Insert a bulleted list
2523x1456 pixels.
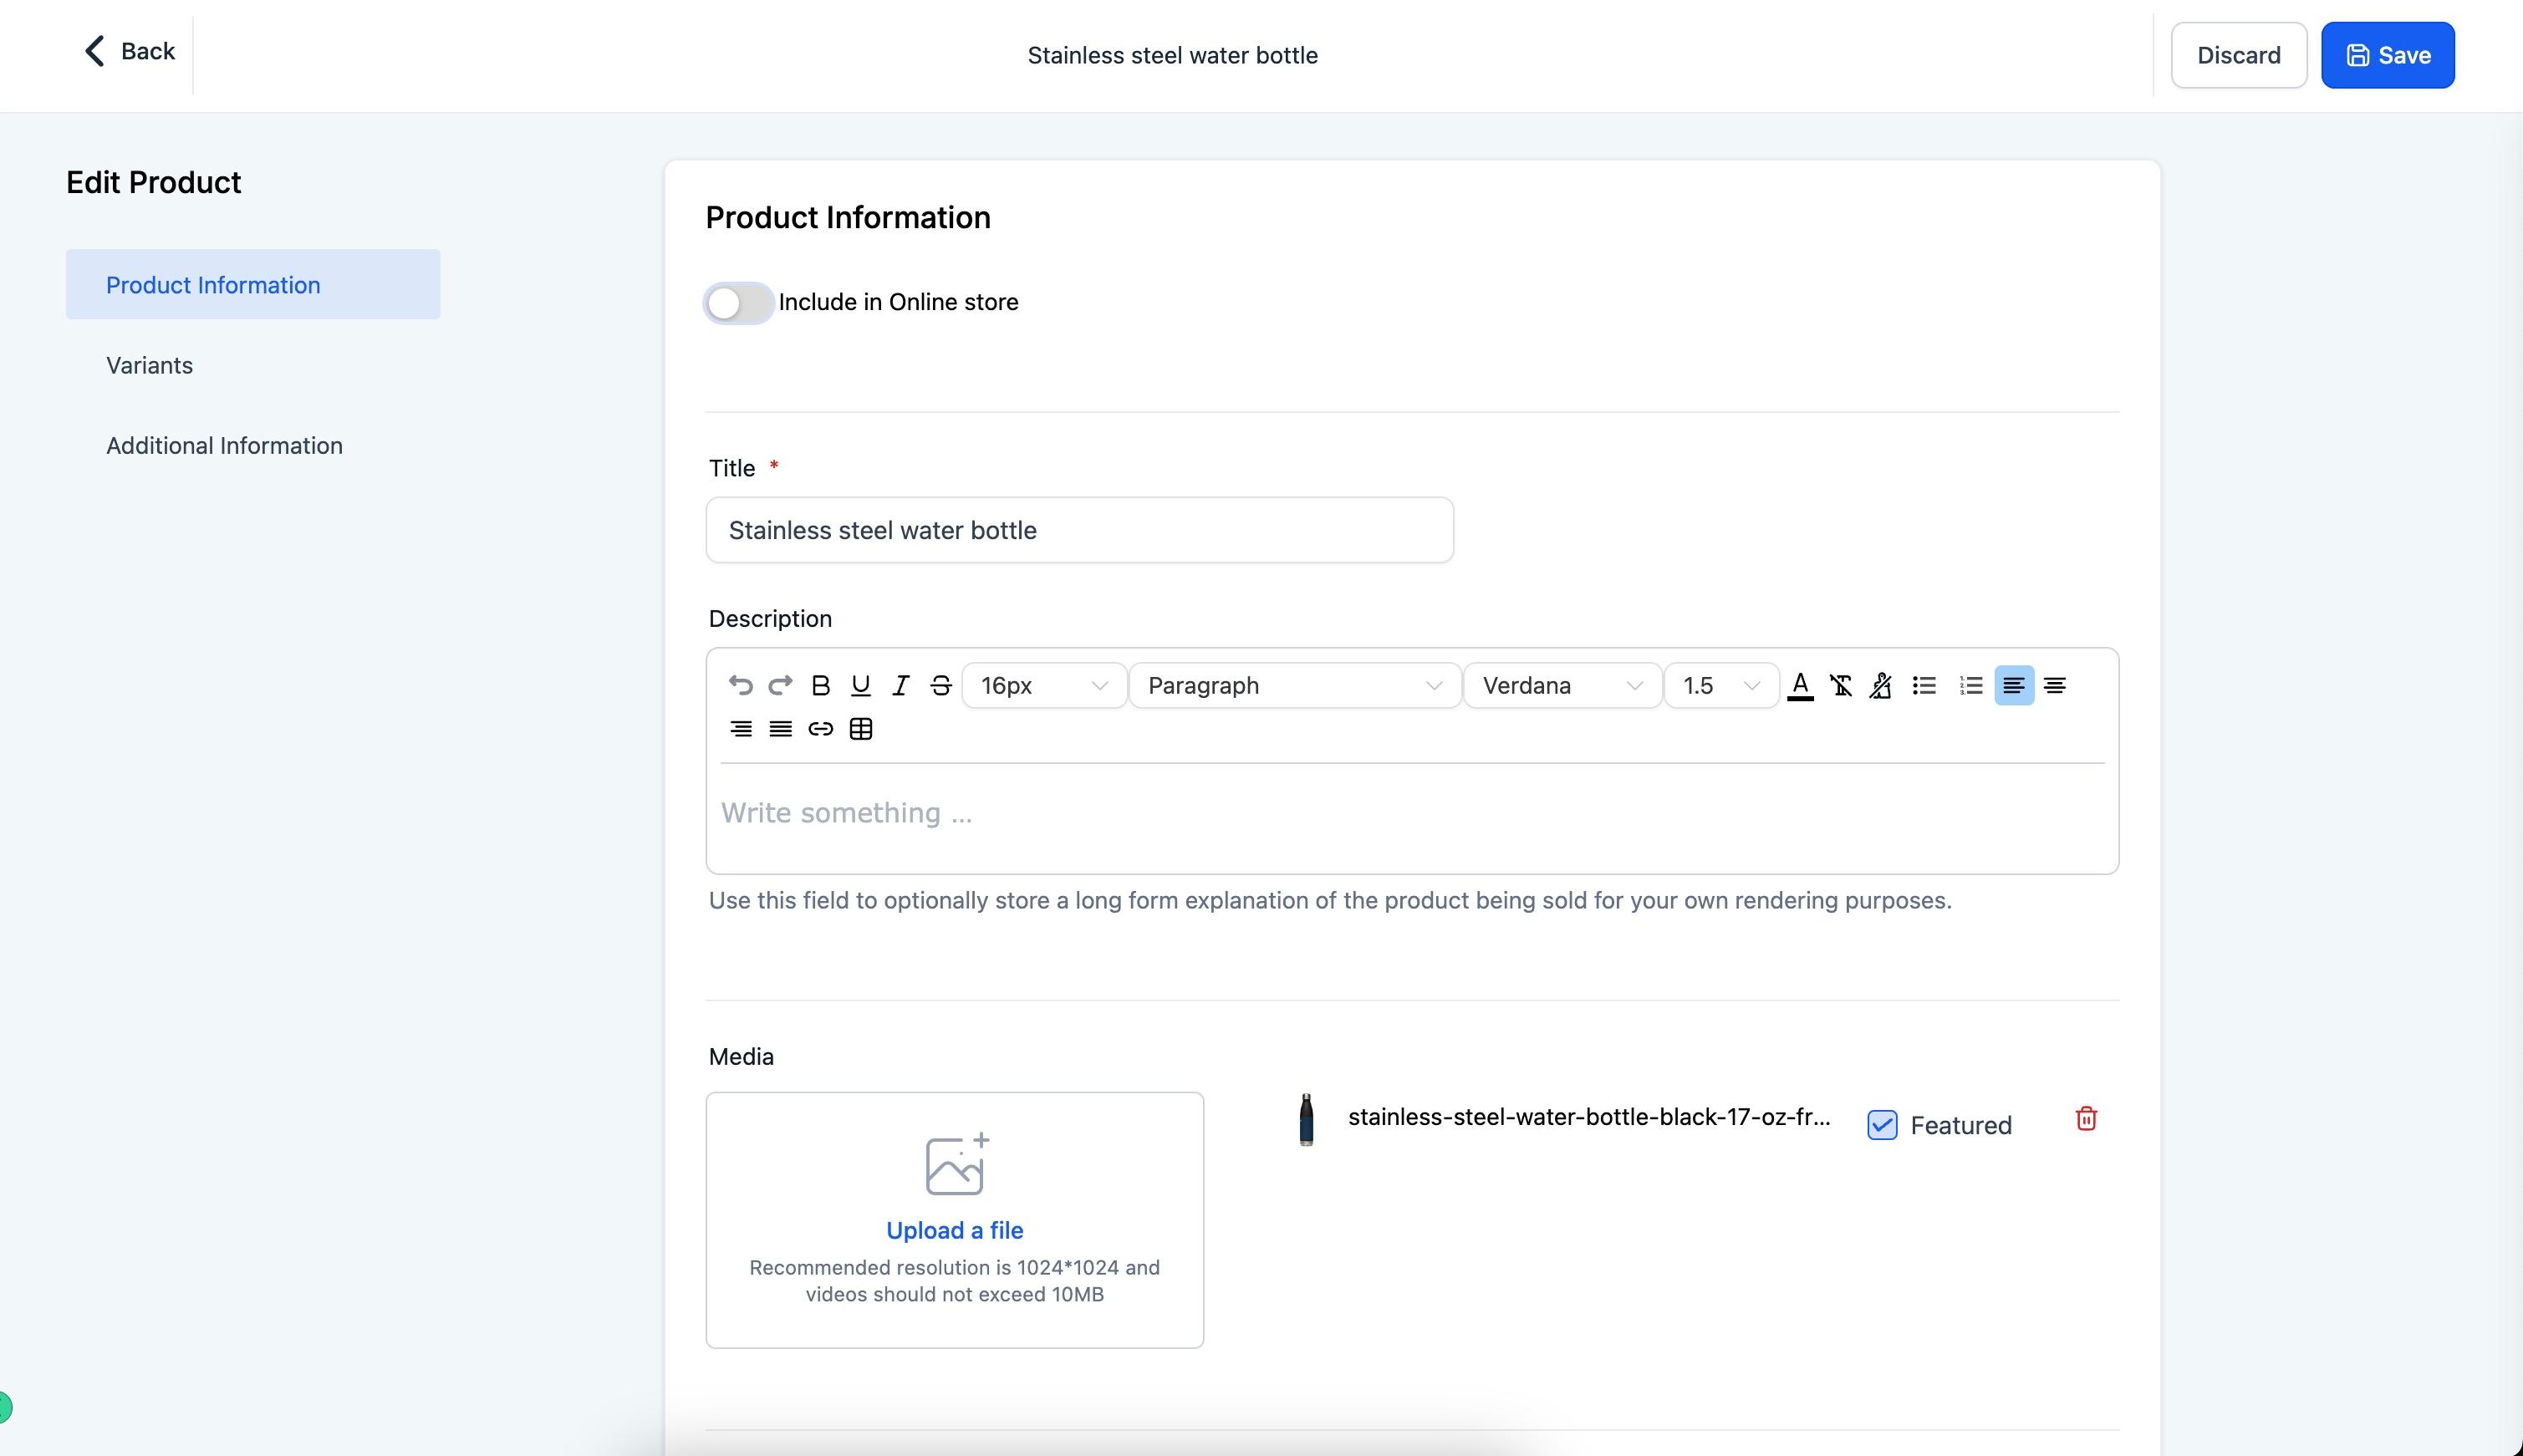tap(1924, 685)
